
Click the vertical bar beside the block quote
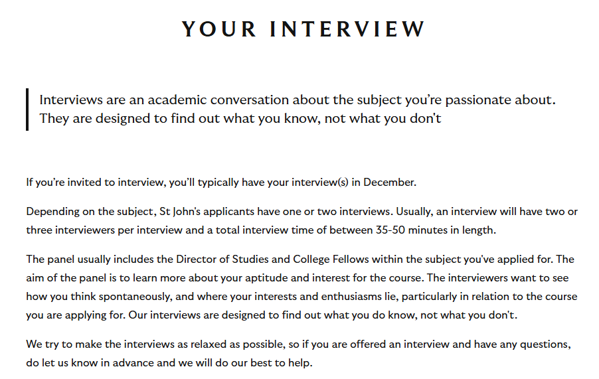click(27, 110)
